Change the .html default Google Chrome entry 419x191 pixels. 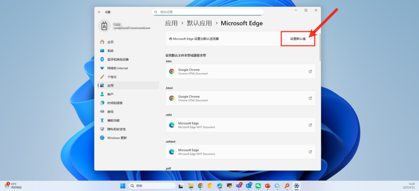[240, 98]
